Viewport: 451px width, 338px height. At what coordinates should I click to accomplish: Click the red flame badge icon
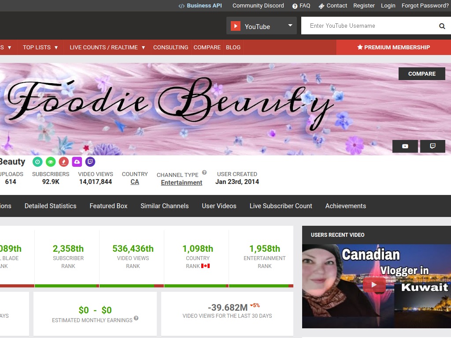click(x=64, y=162)
